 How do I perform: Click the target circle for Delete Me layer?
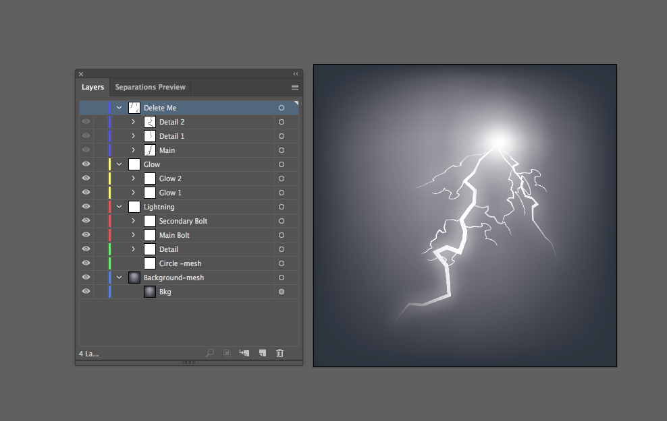pyautogui.click(x=282, y=108)
